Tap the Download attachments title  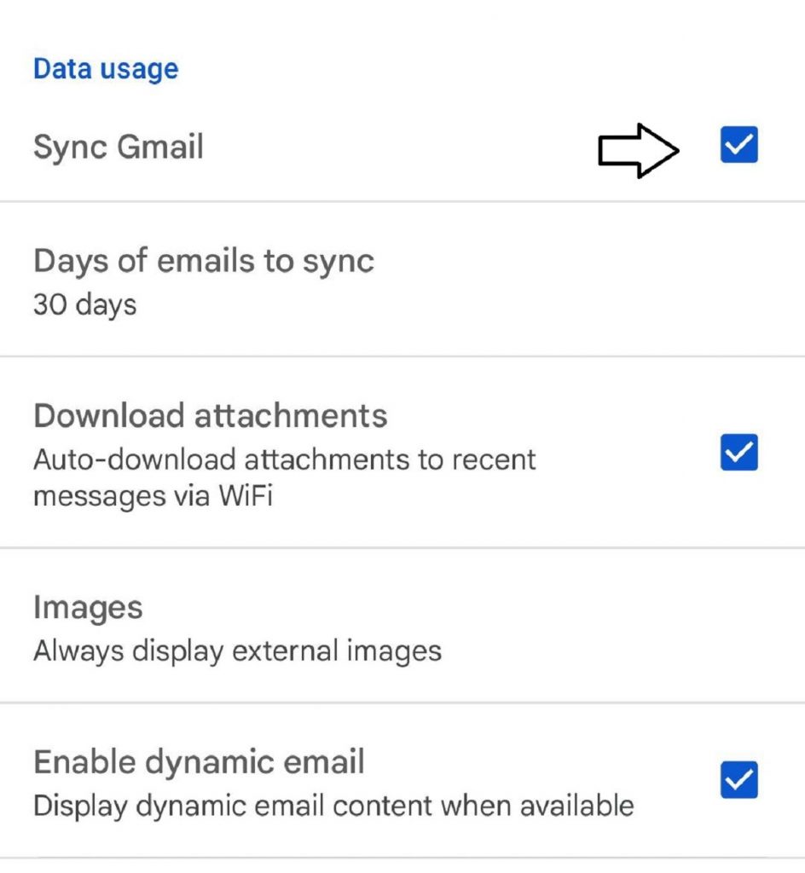[x=211, y=416]
